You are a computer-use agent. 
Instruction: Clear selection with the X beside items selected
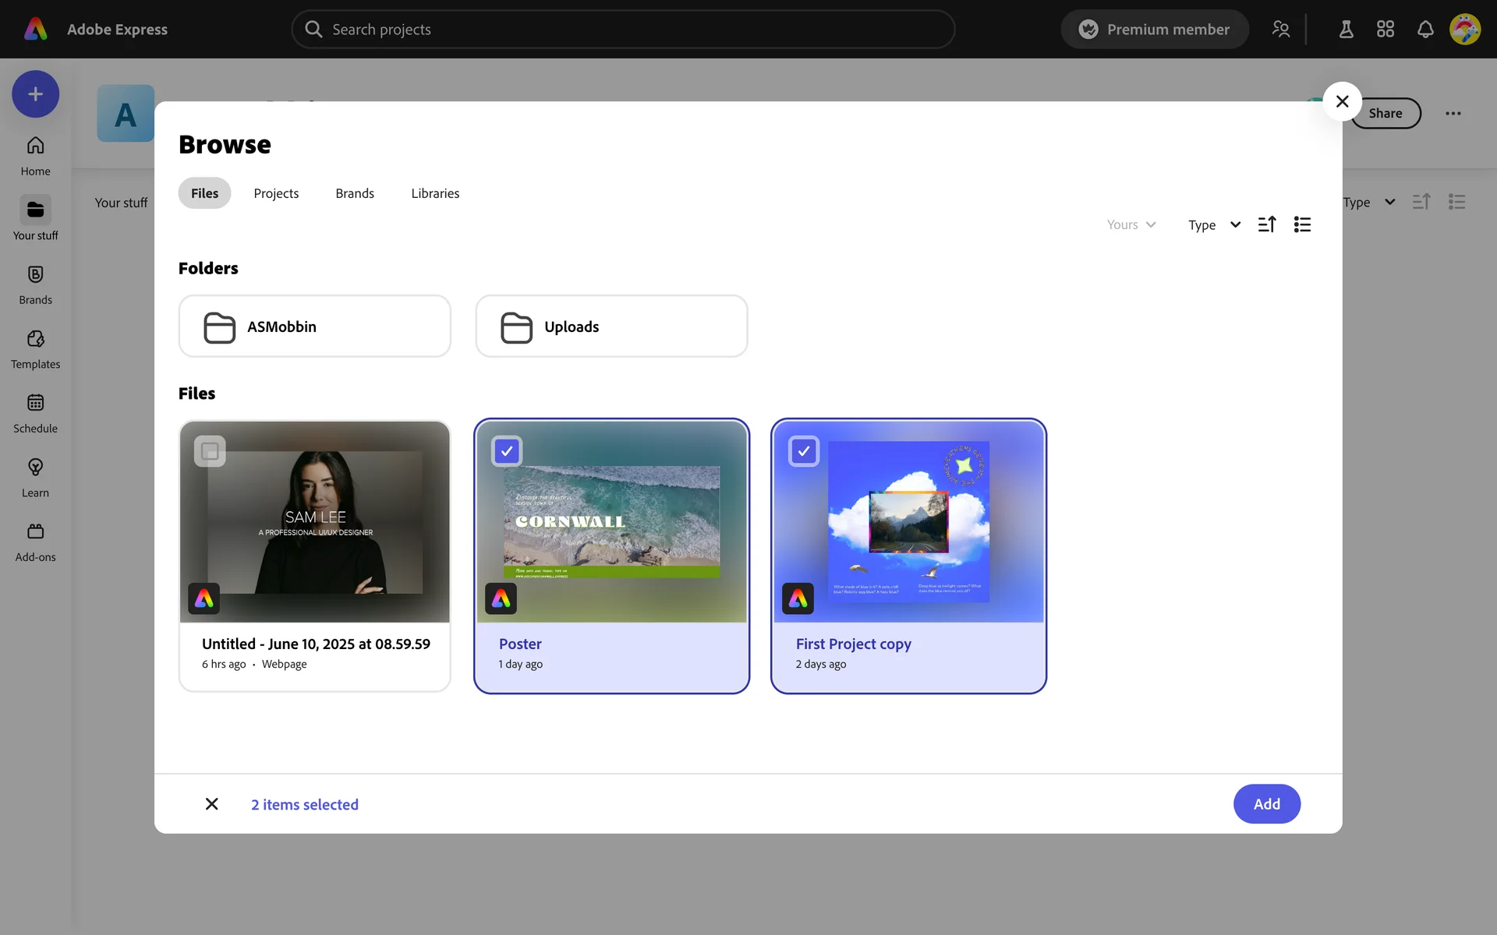[x=211, y=804]
